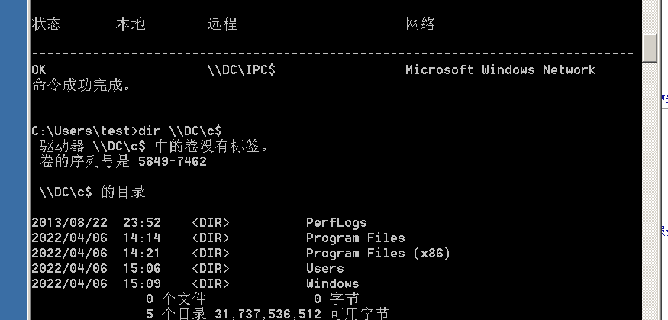
Task: Click the PerfLogs directory entry
Action: coord(336,222)
